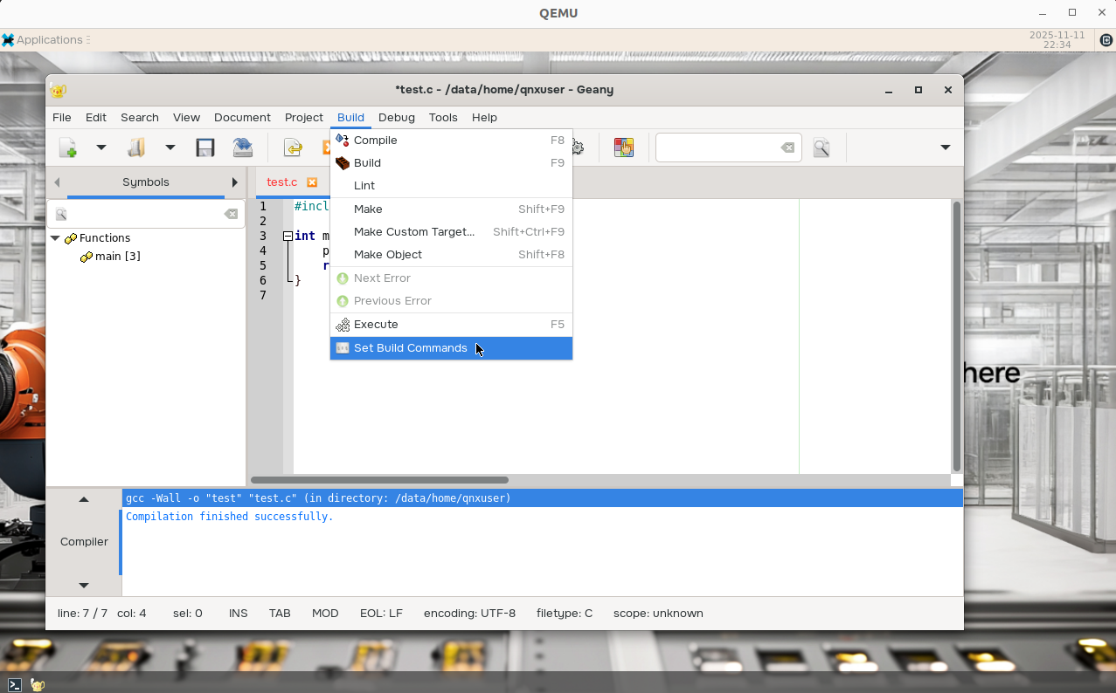
Task: Save the file with the floppy icon
Action: pyautogui.click(x=205, y=148)
